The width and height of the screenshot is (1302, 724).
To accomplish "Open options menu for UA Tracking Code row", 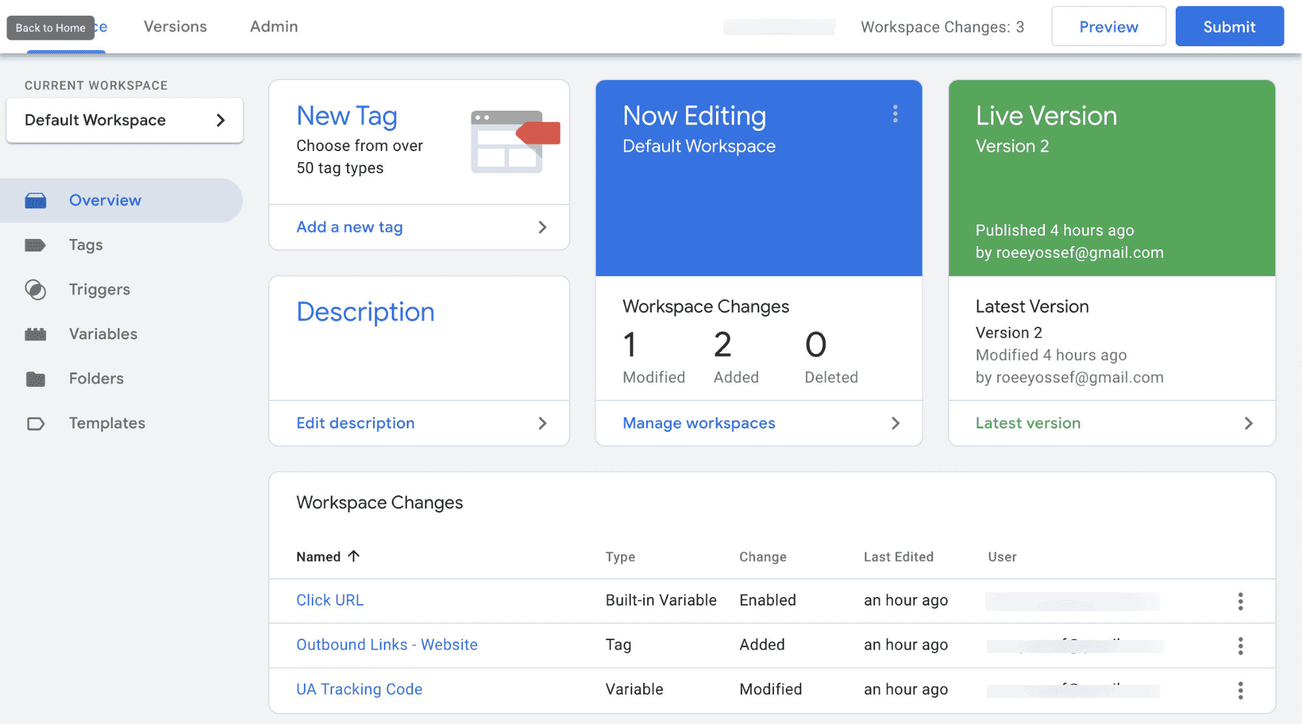I will pyautogui.click(x=1240, y=690).
